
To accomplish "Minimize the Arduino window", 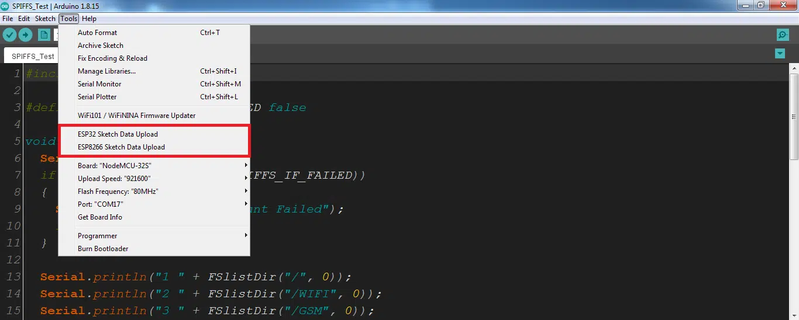I will pos(746,5).
